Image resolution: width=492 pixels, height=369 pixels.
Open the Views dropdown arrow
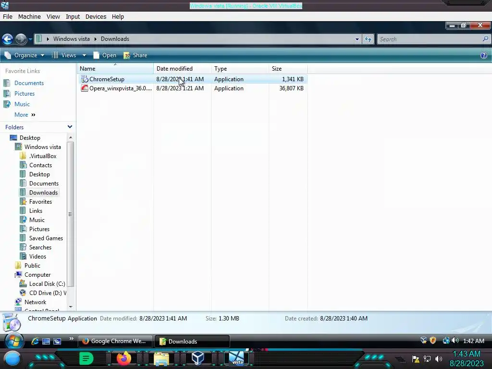(84, 55)
